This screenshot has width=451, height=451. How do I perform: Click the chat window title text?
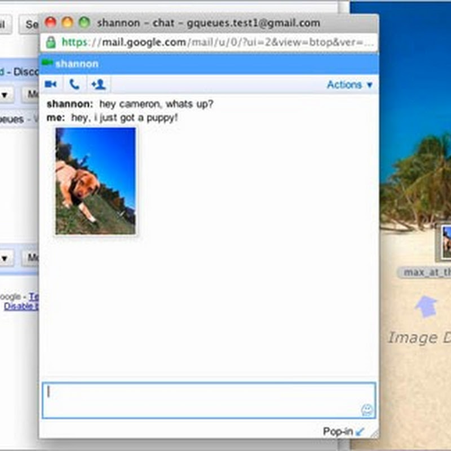209,23
